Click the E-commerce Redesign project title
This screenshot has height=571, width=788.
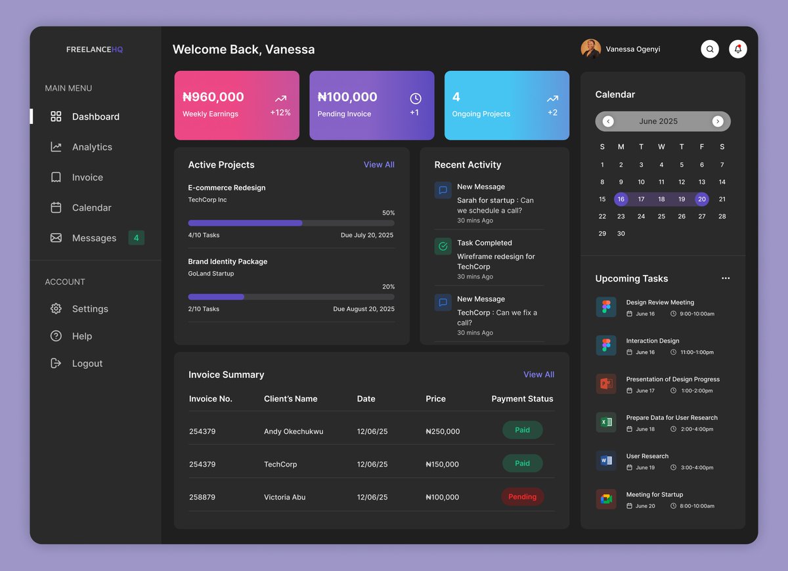click(x=227, y=188)
